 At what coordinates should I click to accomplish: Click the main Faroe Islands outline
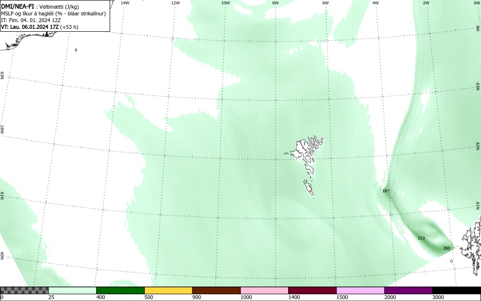[305, 150]
